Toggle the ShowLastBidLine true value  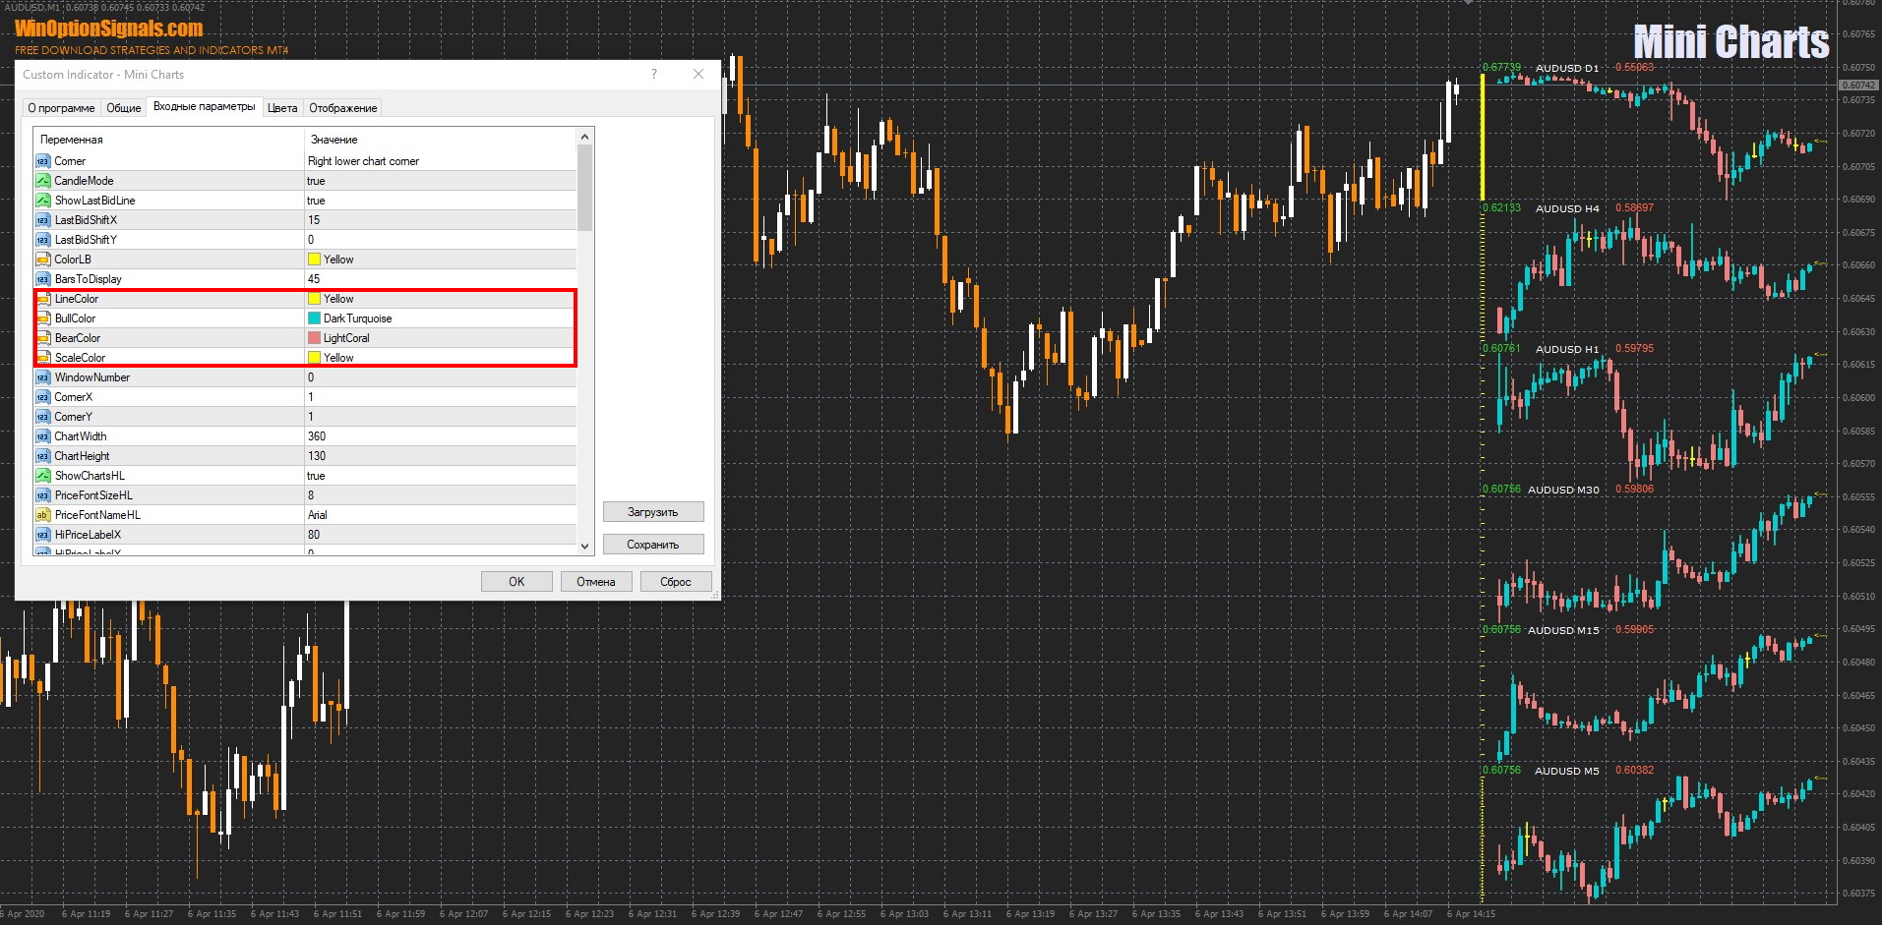[x=316, y=201]
